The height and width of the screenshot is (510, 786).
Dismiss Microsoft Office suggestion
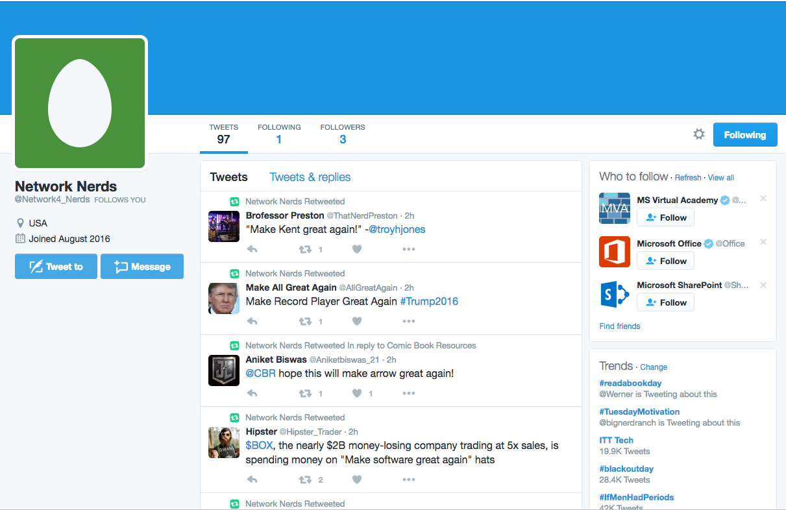[x=763, y=242]
